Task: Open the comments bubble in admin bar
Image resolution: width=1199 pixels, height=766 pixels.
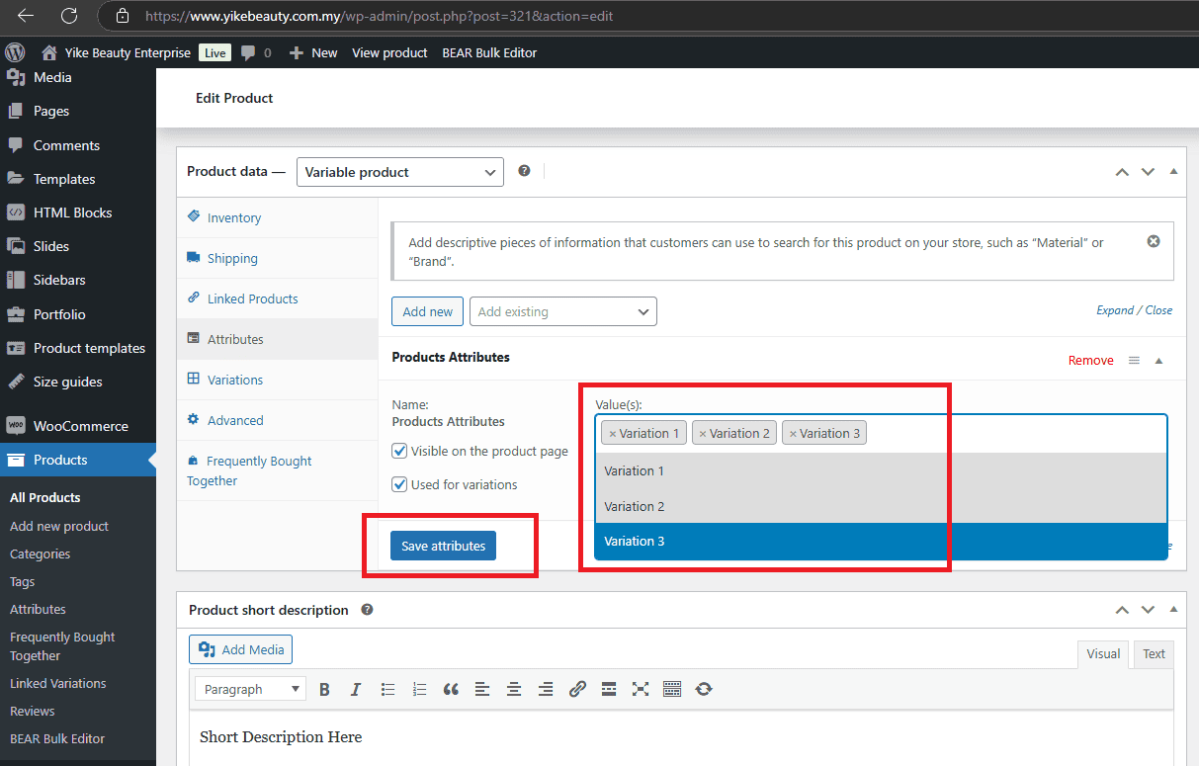Action: tap(248, 52)
